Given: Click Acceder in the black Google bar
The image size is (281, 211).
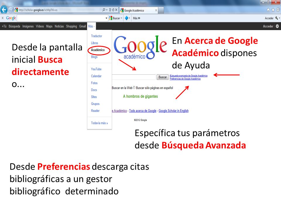Looking at the screenshot, I should tap(268, 26).
